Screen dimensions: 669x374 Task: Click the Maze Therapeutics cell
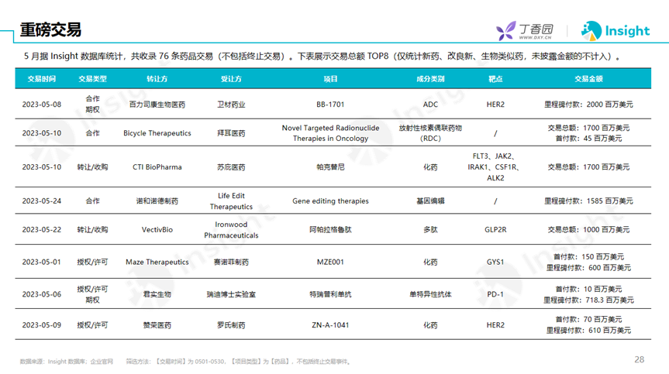tap(157, 262)
